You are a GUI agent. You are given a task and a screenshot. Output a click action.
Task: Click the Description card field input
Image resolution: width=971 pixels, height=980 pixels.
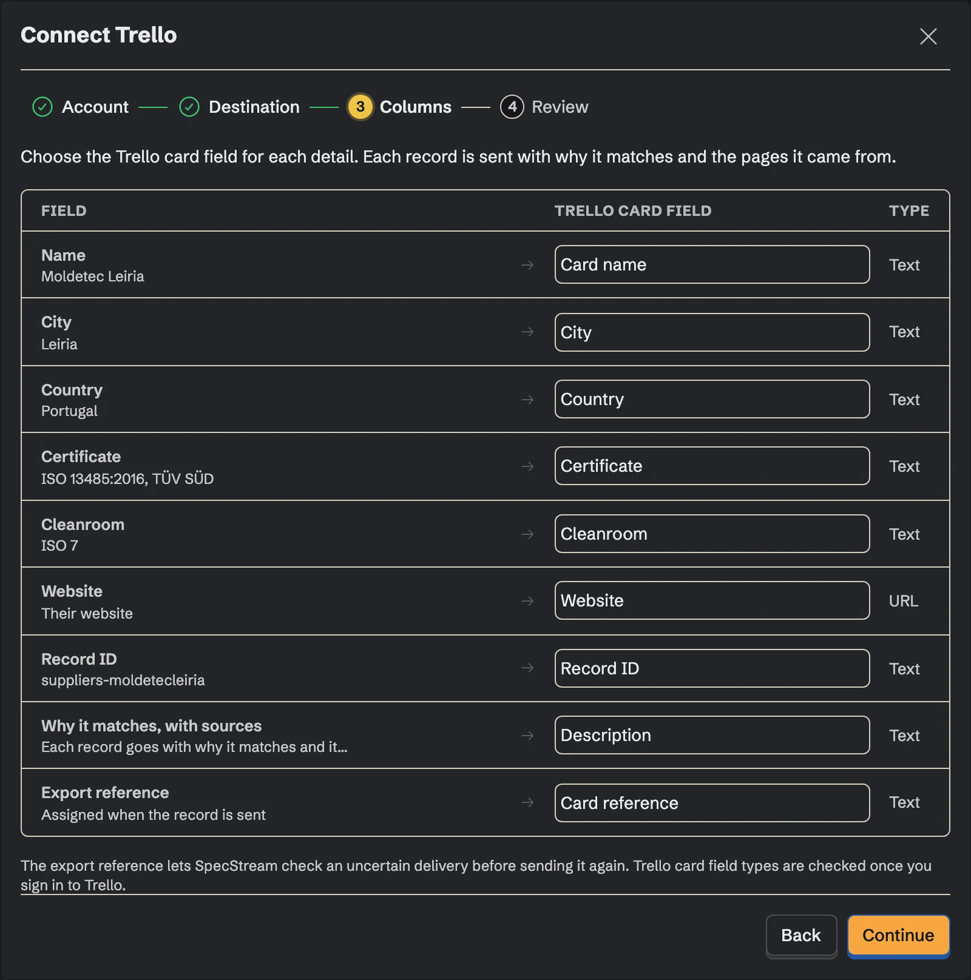tap(712, 735)
